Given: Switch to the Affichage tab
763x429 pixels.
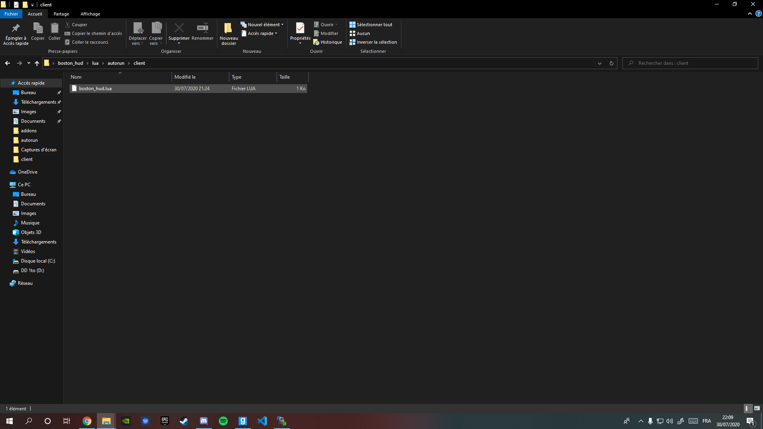Looking at the screenshot, I should coord(90,14).
